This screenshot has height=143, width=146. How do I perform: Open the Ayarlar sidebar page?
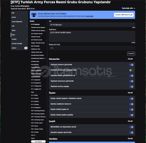[x=20, y=17]
